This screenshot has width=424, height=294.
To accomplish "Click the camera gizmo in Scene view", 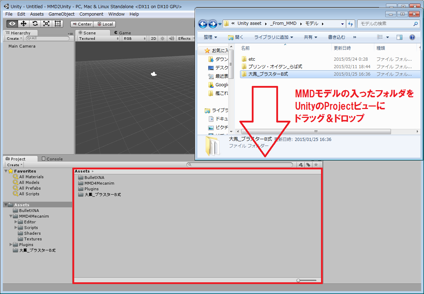I will 154,74.
